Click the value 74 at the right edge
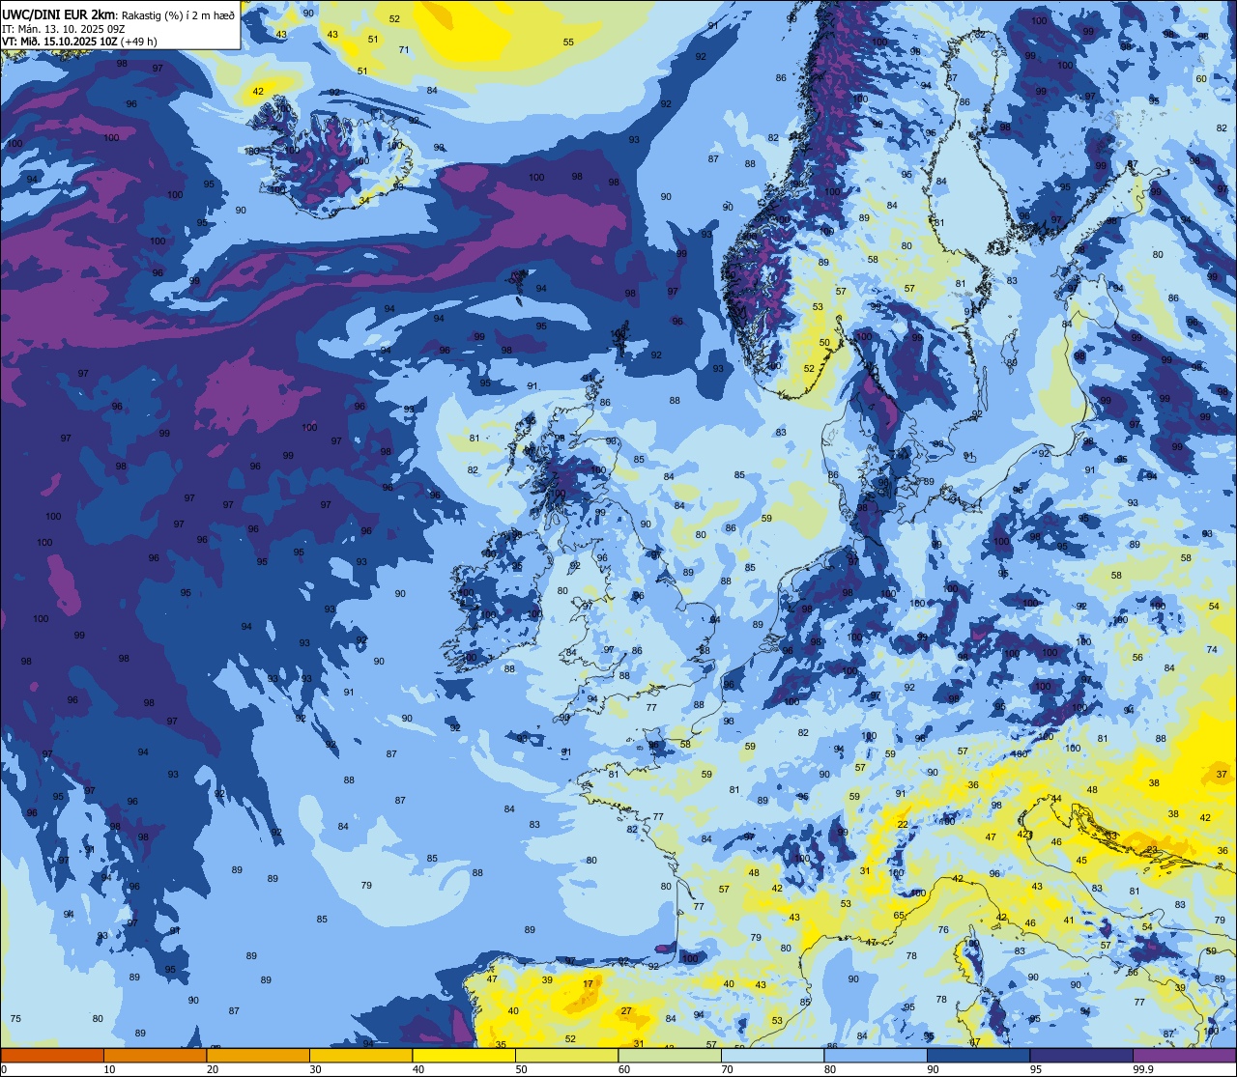Viewport: 1237px width, 1077px height. [1212, 649]
